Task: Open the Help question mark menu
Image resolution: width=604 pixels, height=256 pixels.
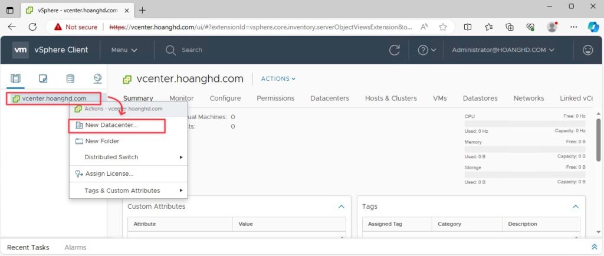Action: point(427,50)
